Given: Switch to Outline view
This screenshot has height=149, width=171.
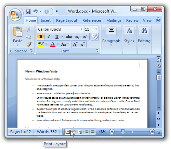Looking at the screenshot, I should tap(86, 132).
